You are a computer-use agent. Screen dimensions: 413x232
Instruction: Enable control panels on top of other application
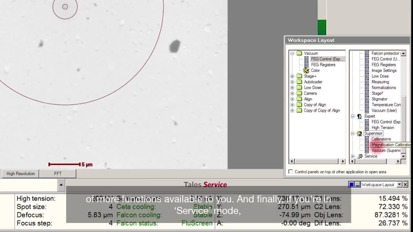[x=291, y=172]
